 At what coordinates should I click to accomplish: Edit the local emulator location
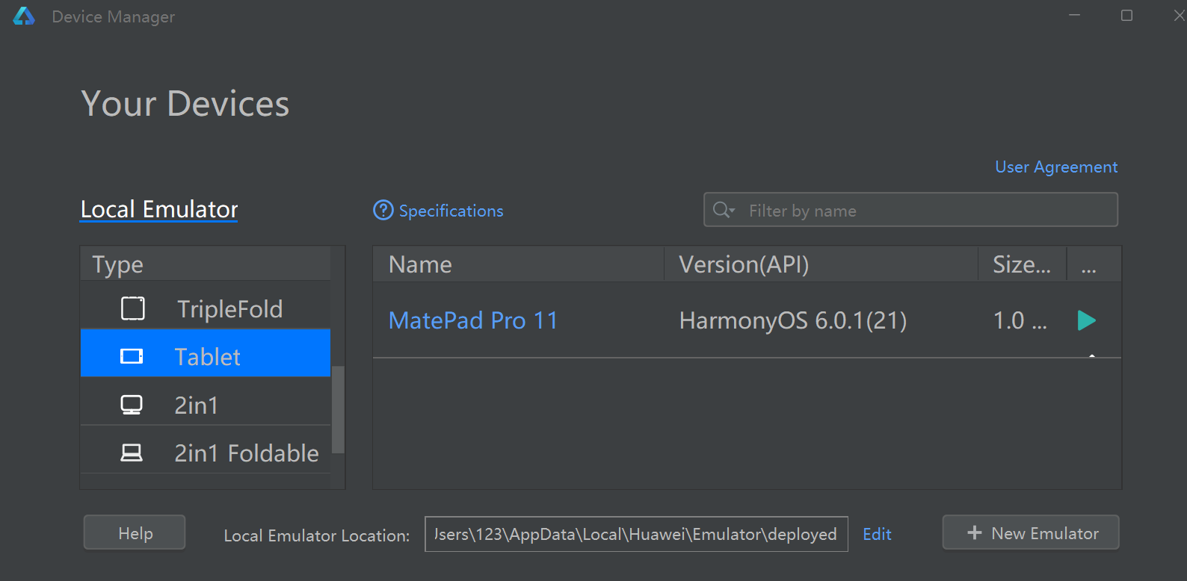point(877,534)
